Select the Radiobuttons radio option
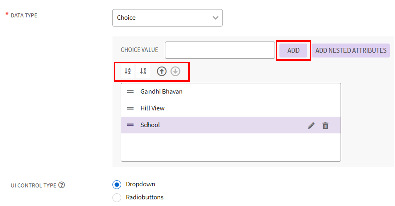Screen dimensions: 395x206 pos(117,197)
